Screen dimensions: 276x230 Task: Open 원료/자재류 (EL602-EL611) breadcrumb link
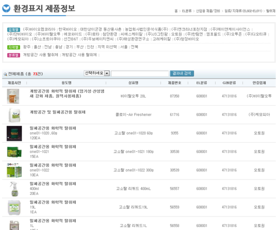pos(243,11)
